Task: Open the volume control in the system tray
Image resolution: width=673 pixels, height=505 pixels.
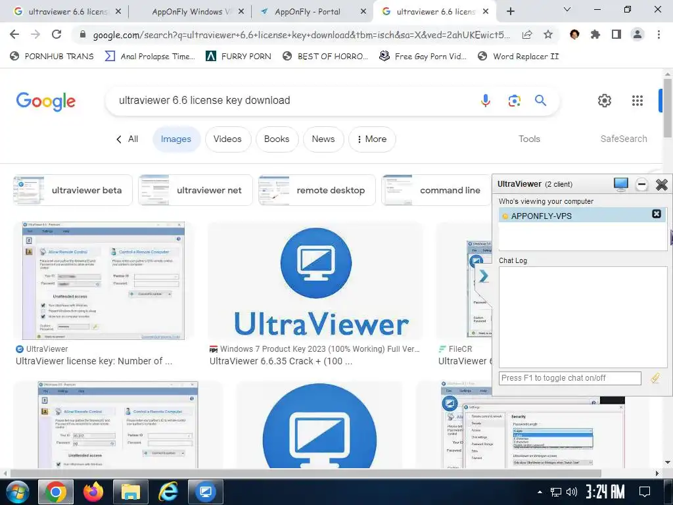Action: click(x=571, y=492)
